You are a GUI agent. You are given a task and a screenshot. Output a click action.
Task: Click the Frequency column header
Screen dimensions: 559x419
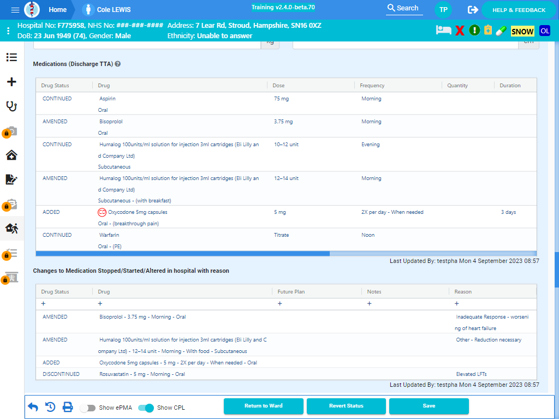[372, 86]
